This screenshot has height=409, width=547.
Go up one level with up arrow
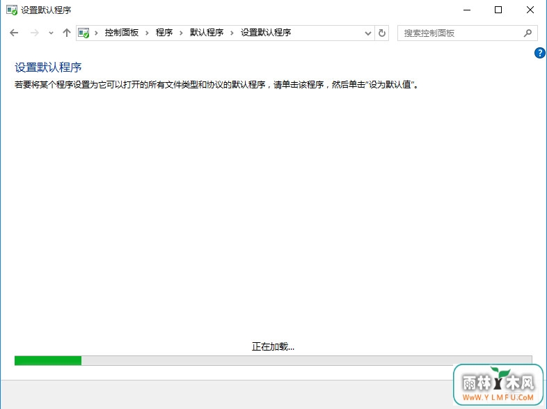(67, 33)
